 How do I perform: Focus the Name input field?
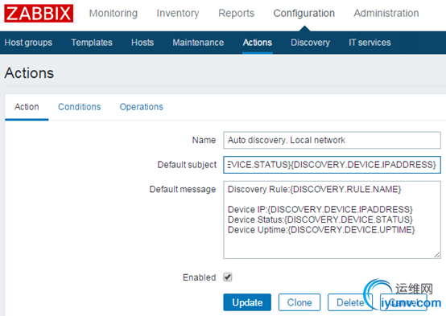point(332,140)
